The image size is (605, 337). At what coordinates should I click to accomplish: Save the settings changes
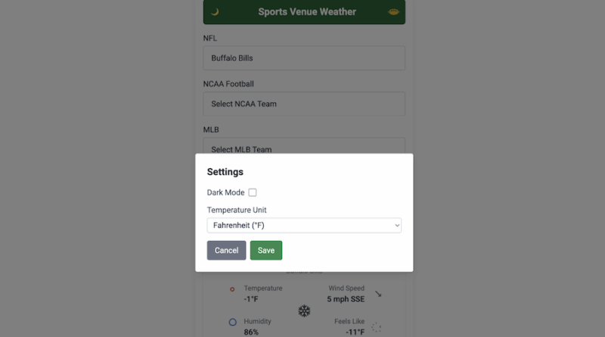tap(266, 251)
